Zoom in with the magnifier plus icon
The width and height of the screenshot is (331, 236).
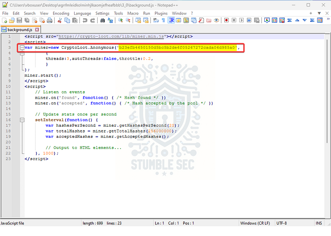120,20
